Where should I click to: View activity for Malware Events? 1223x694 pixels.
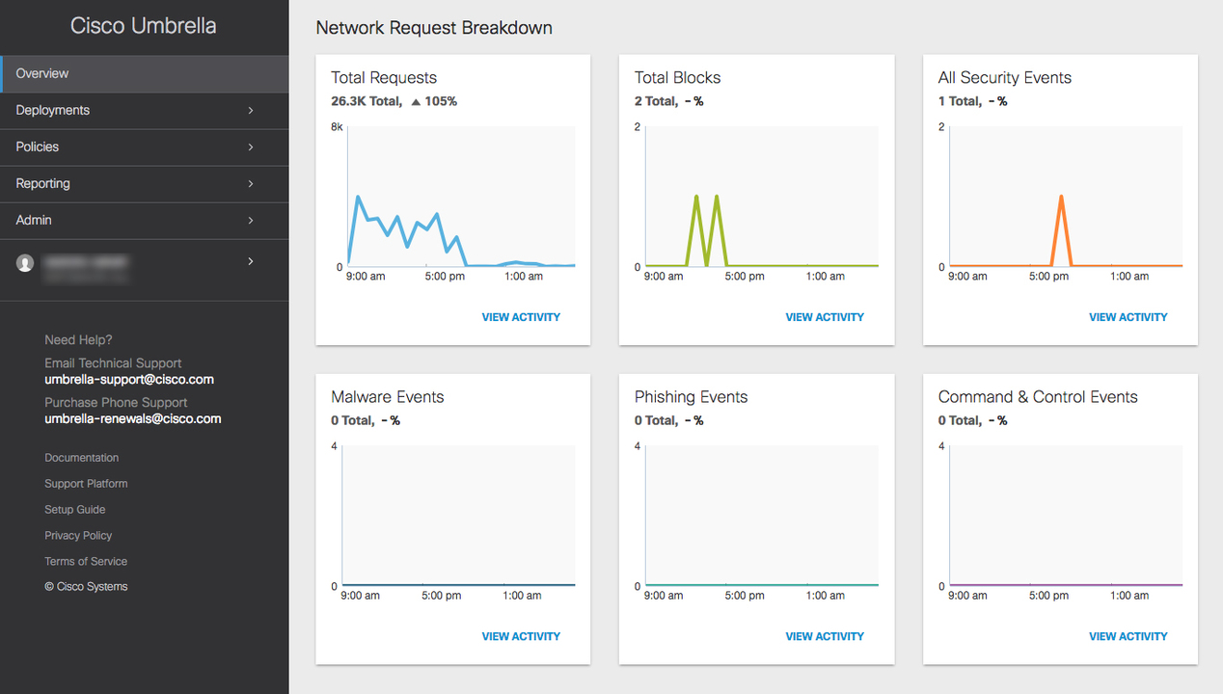521,636
